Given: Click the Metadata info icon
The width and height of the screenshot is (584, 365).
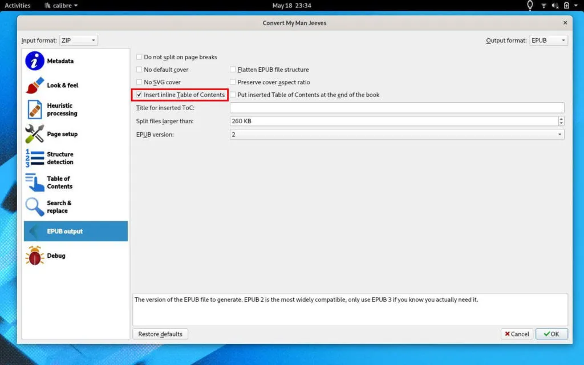Looking at the screenshot, I should (35, 61).
